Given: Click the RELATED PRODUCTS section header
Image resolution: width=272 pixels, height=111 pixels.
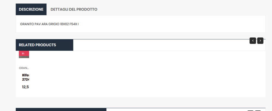Looking at the screenshot, I should point(44,45).
